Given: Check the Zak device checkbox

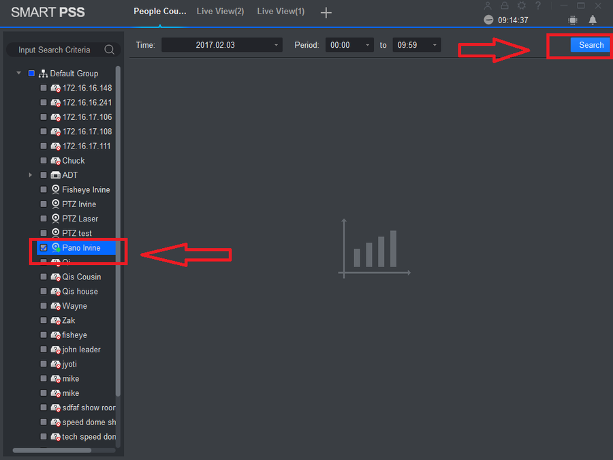Looking at the screenshot, I should point(44,320).
